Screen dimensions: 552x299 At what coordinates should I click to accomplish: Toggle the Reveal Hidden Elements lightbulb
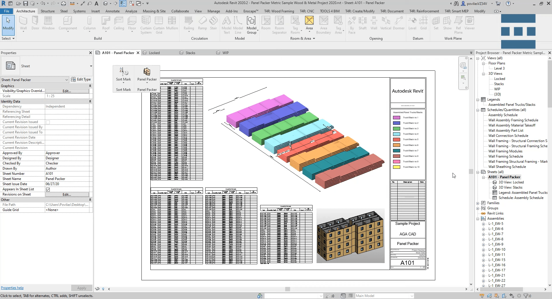coord(103,289)
